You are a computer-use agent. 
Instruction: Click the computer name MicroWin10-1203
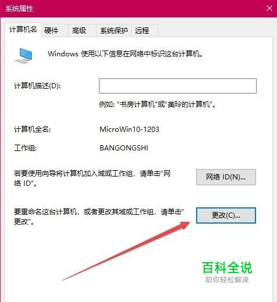pos(129,129)
